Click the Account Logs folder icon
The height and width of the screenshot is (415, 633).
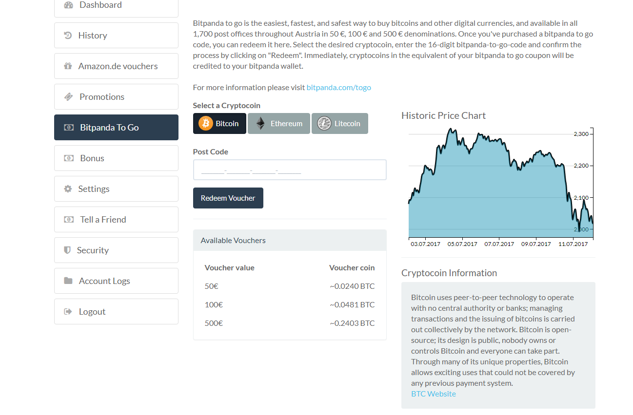coord(68,281)
